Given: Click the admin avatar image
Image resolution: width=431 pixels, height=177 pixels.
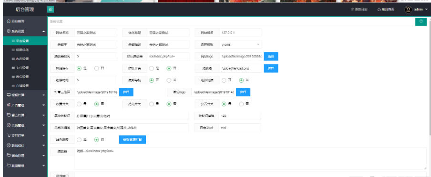Looking at the screenshot, I should [409, 10].
